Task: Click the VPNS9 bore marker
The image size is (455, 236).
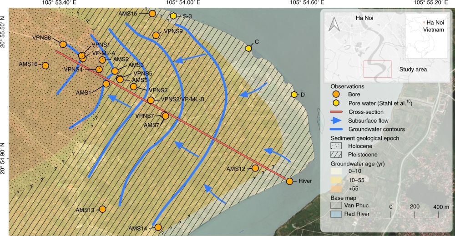Action: 156,35
